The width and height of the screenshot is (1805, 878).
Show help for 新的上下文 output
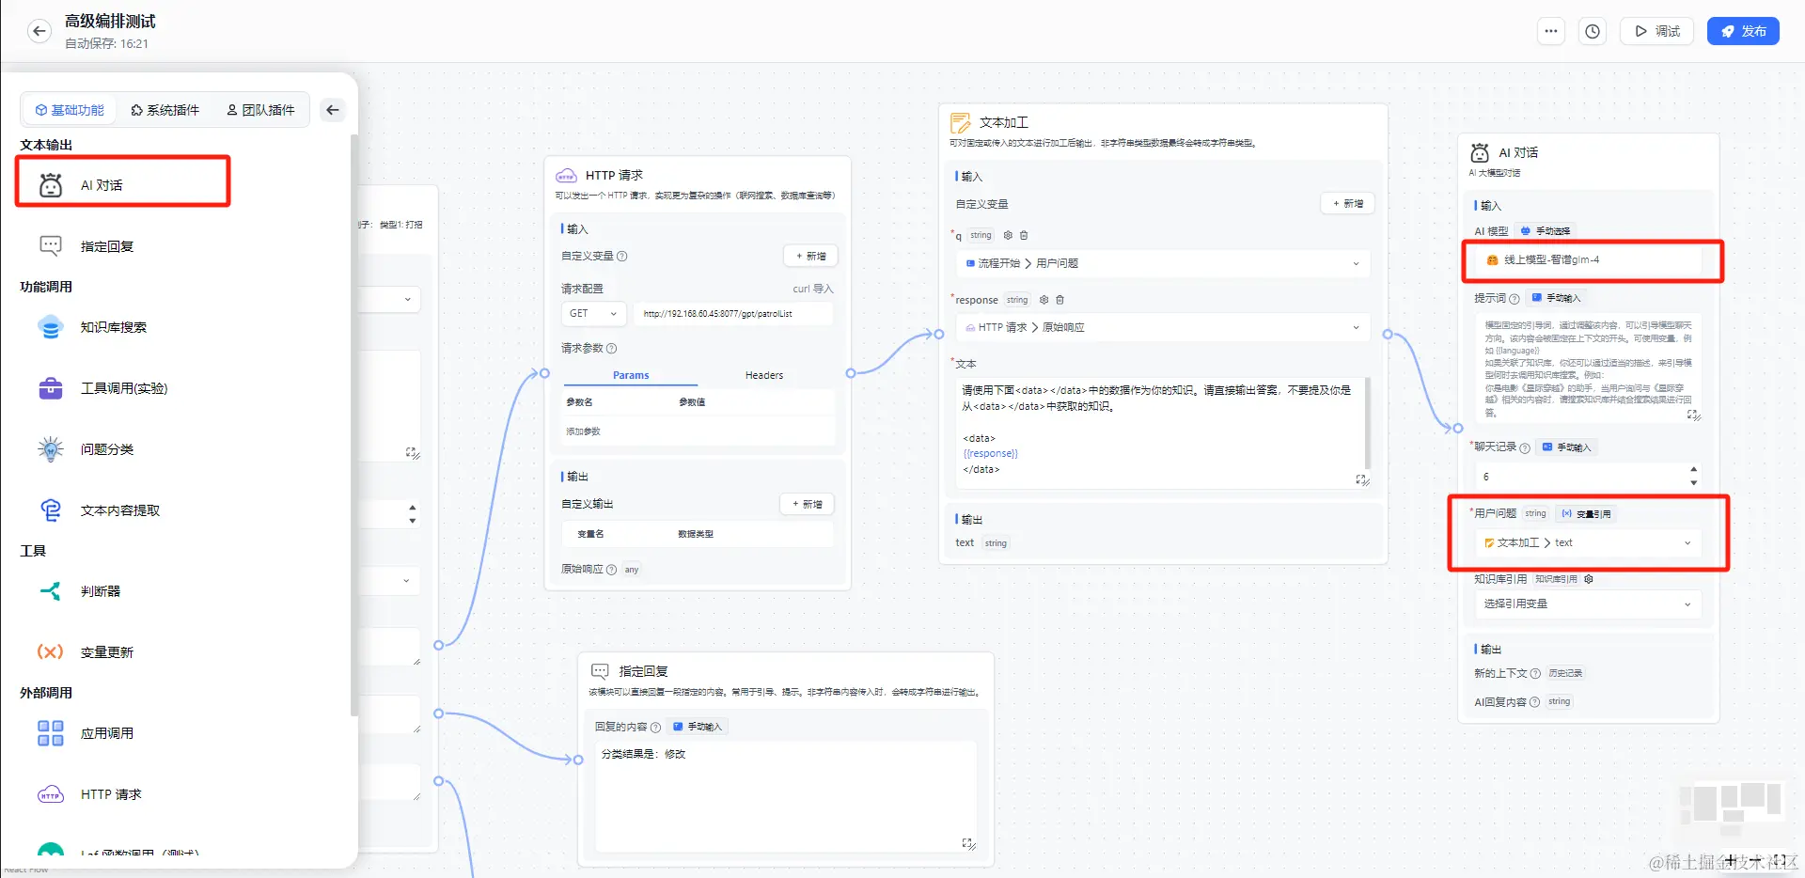[1535, 674]
